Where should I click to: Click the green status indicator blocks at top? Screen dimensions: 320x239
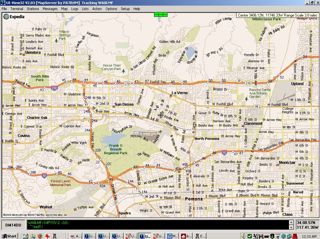pyautogui.click(x=161, y=14)
